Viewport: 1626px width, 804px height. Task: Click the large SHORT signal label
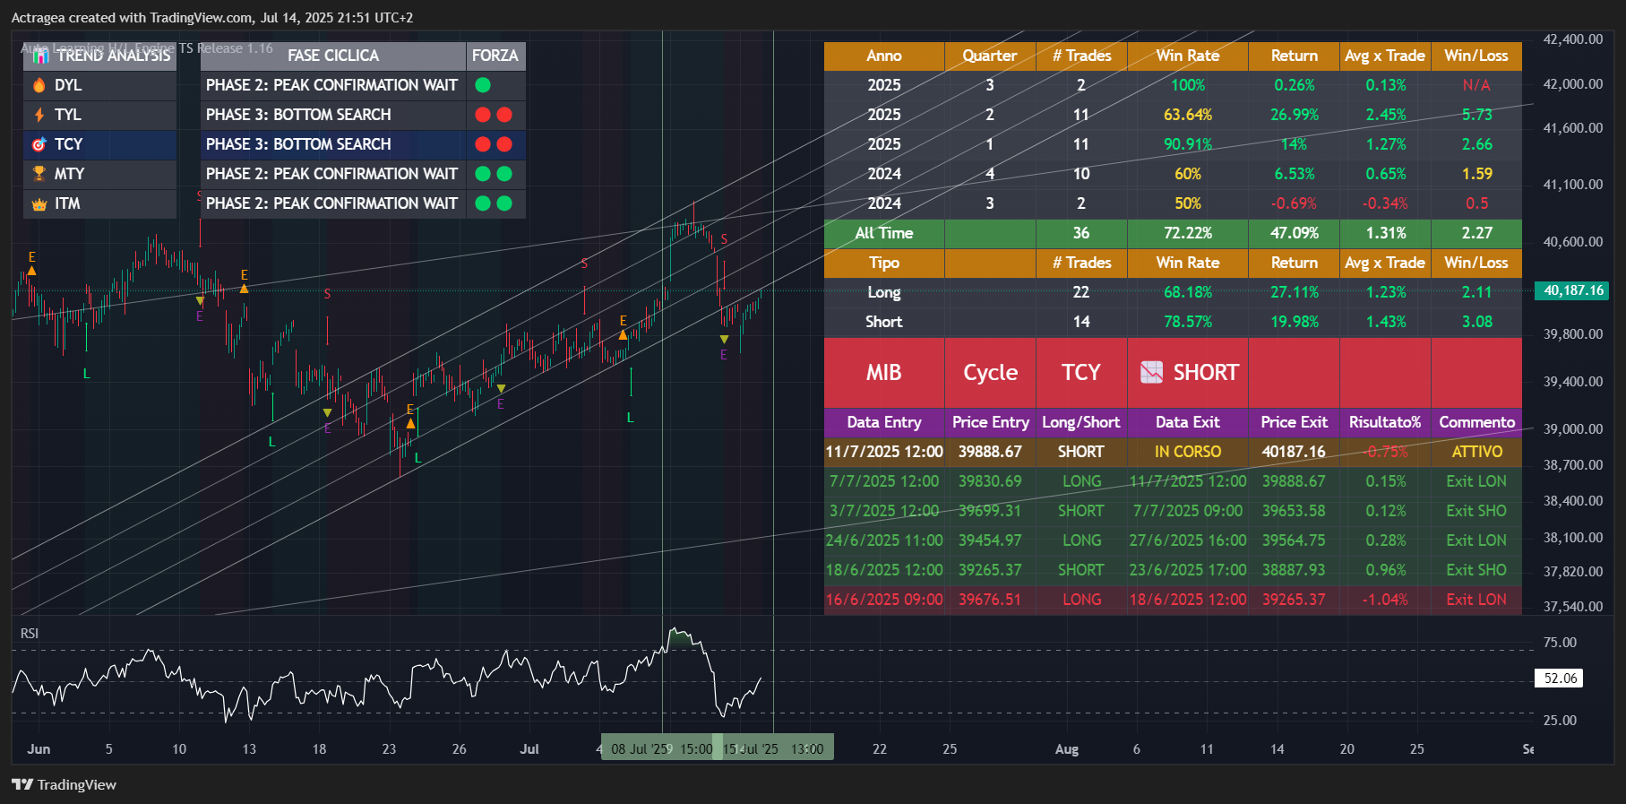(1206, 372)
